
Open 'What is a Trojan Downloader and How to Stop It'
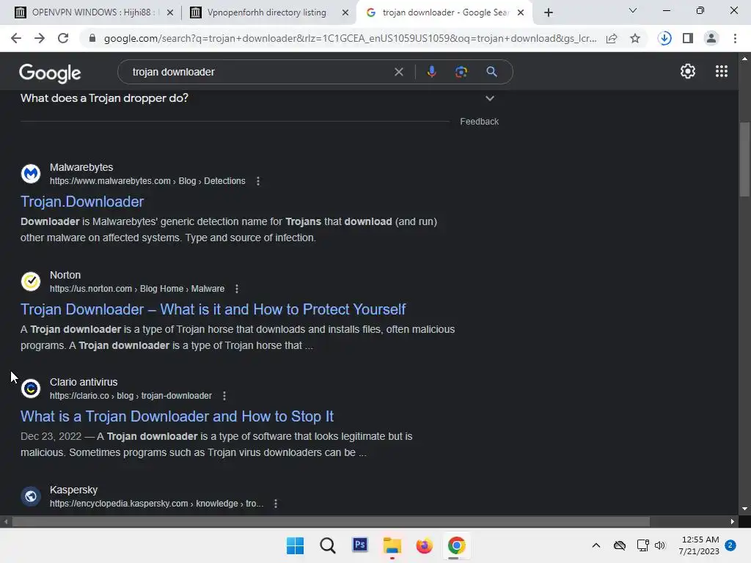[177, 416]
